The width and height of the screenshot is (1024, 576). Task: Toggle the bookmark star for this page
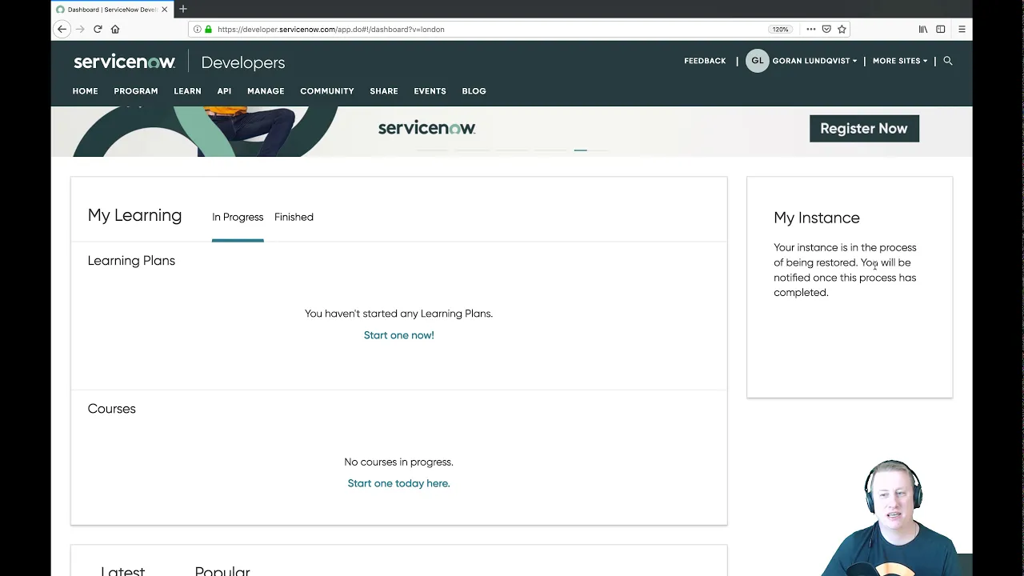(x=842, y=29)
